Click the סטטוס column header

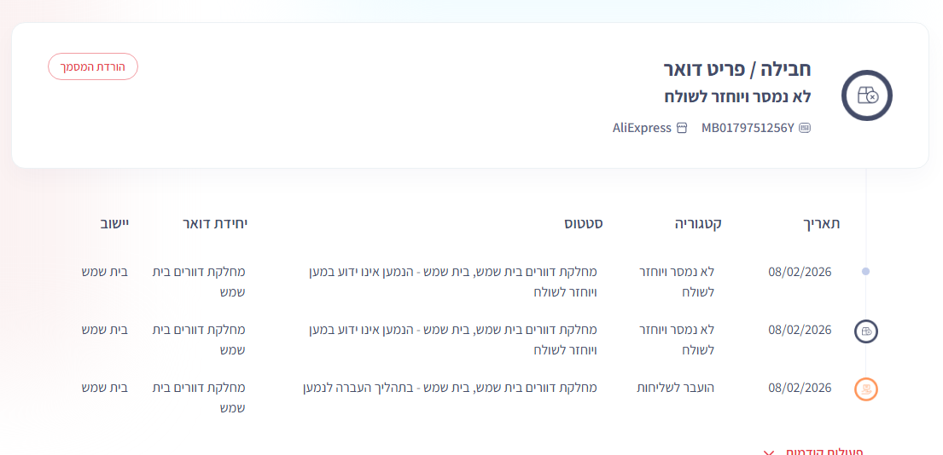coord(584,224)
